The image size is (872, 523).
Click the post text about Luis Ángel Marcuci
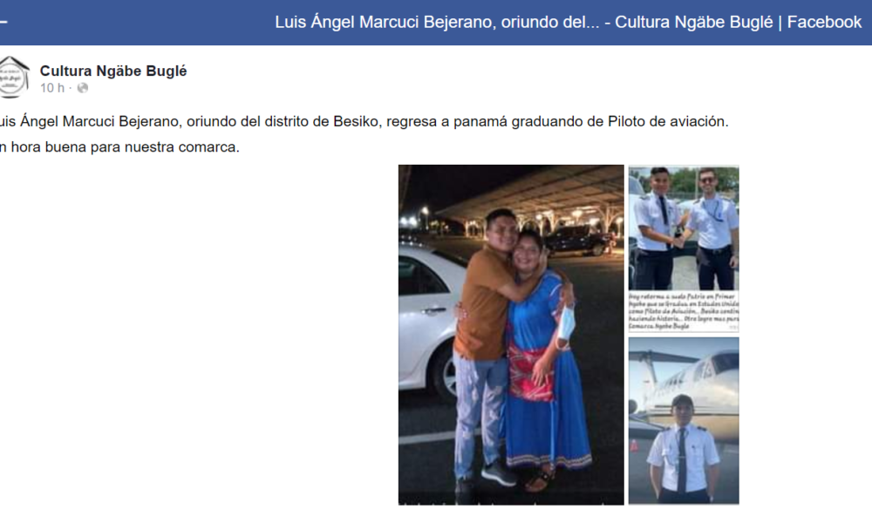364,121
